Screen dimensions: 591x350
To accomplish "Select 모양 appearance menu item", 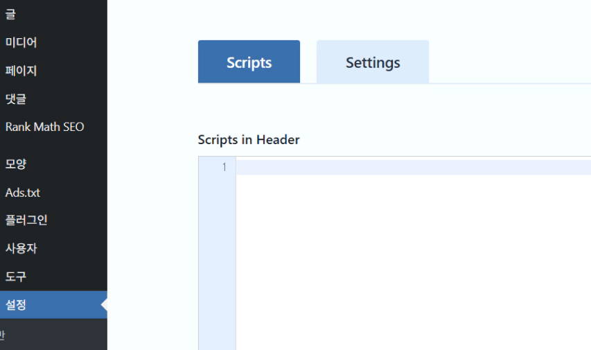I will (16, 164).
